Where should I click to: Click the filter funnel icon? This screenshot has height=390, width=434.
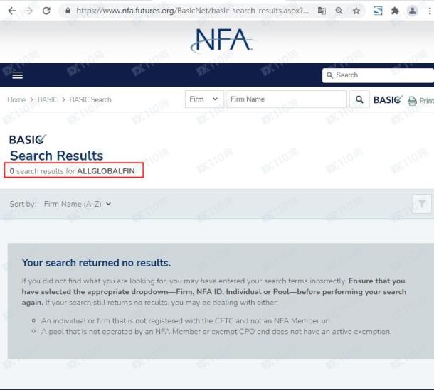coord(422,204)
